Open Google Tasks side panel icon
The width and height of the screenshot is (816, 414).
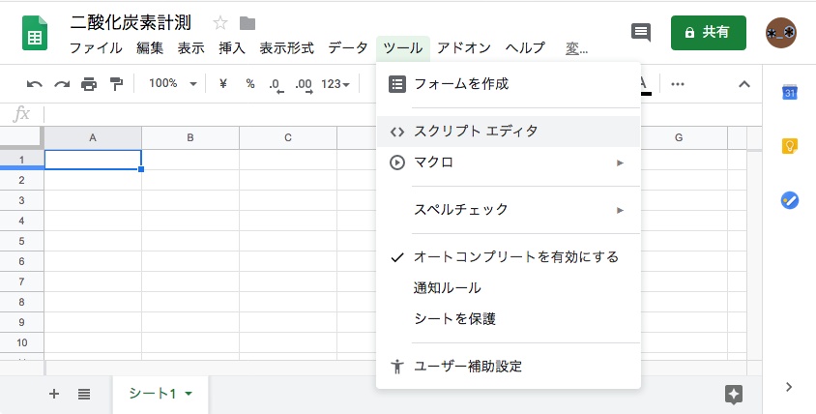click(789, 200)
